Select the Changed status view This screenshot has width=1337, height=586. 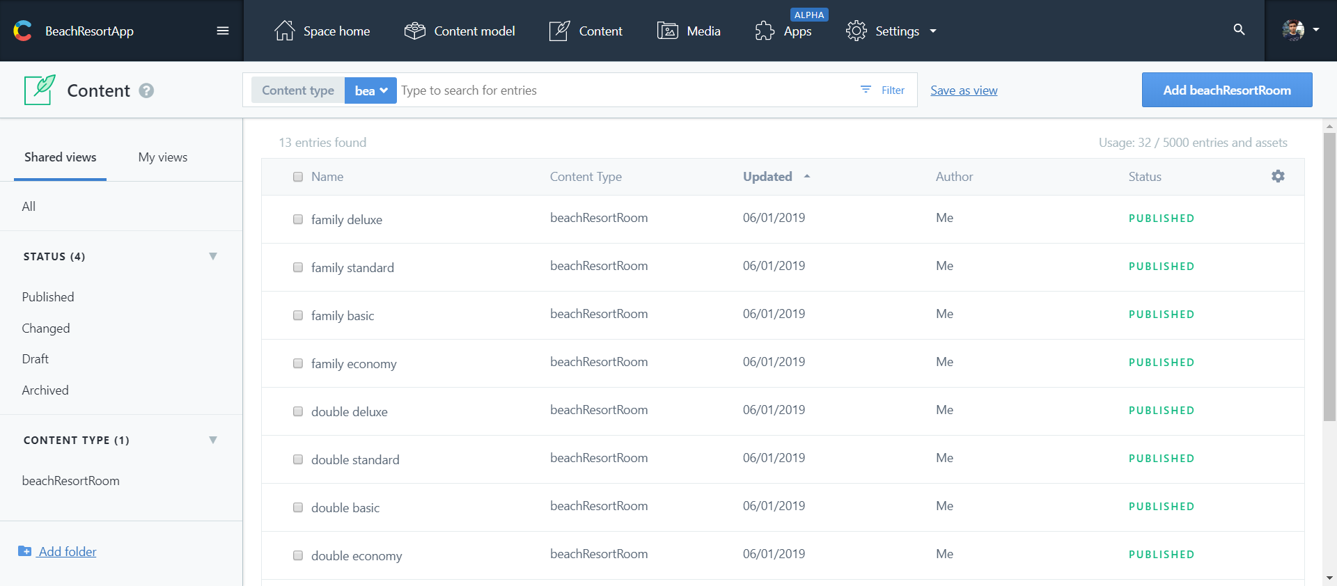[46, 328]
